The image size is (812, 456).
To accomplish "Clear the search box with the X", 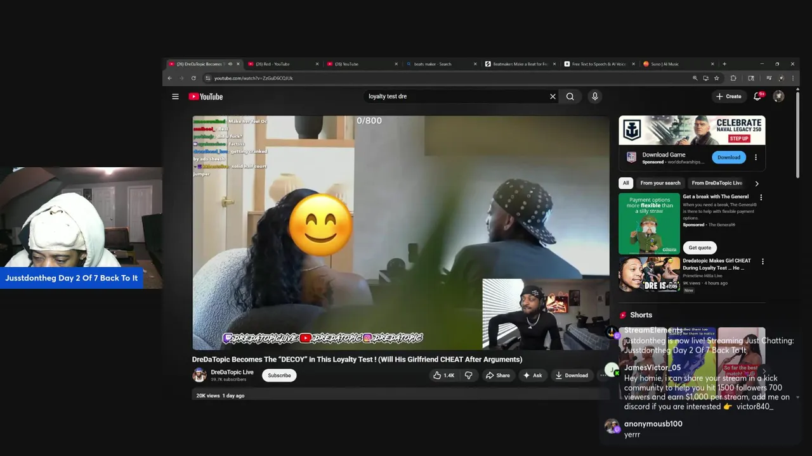I will [553, 96].
